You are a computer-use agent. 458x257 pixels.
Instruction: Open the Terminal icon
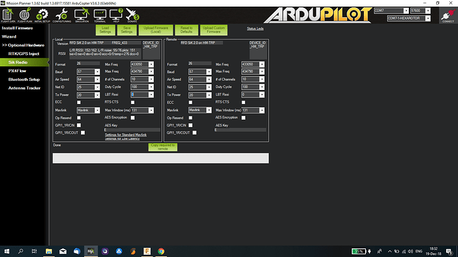point(100,15)
